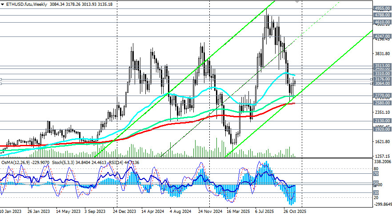The height and width of the screenshot is (216, 392).
Task: Select the 4788.00 price level label
Action: point(382,15)
